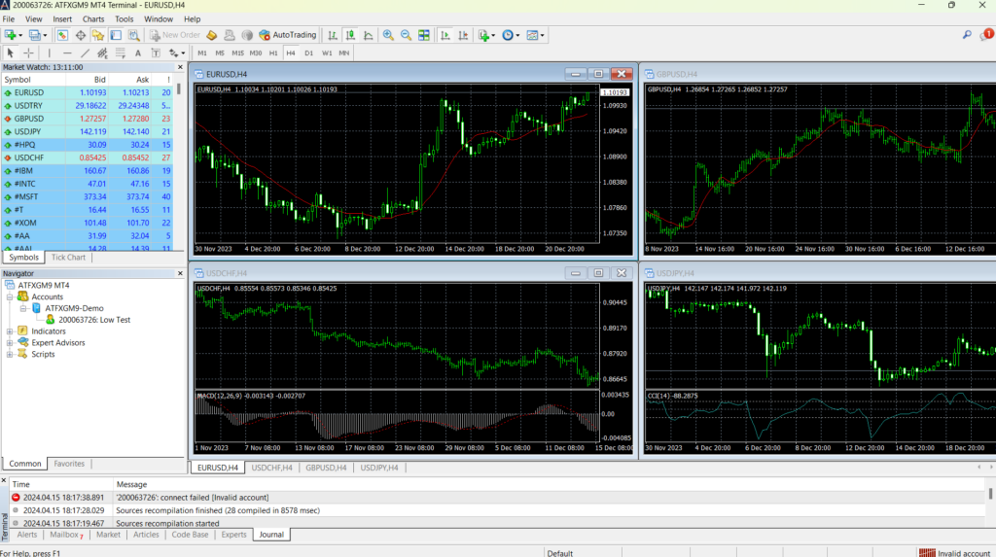This screenshot has width=996, height=557.
Task: Collapse the Accounts tree node
Action: (x=10, y=296)
